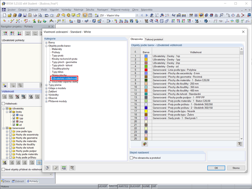This screenshot has height=189, width=252.
Task: Close the Navigátor projektu panel
Action: 52,27
